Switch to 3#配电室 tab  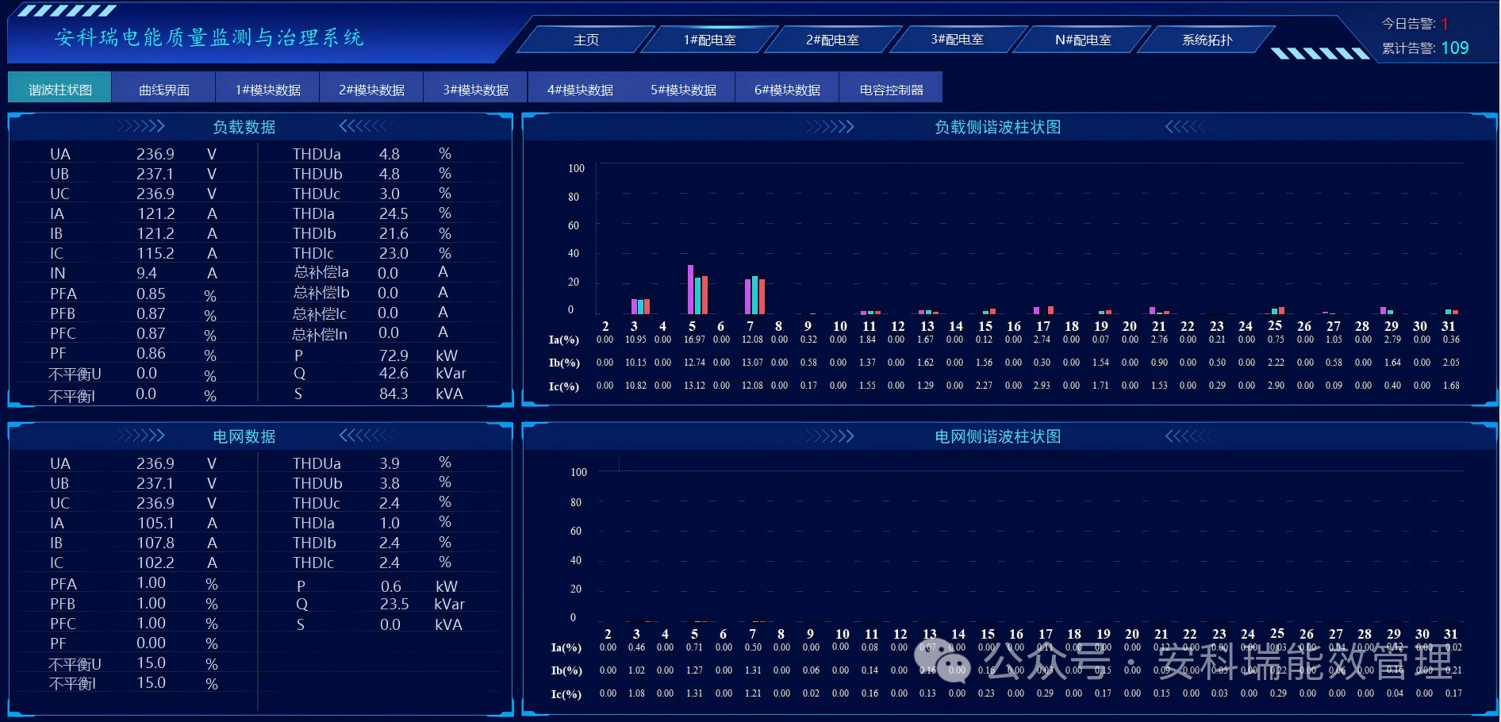click(958, 40)
